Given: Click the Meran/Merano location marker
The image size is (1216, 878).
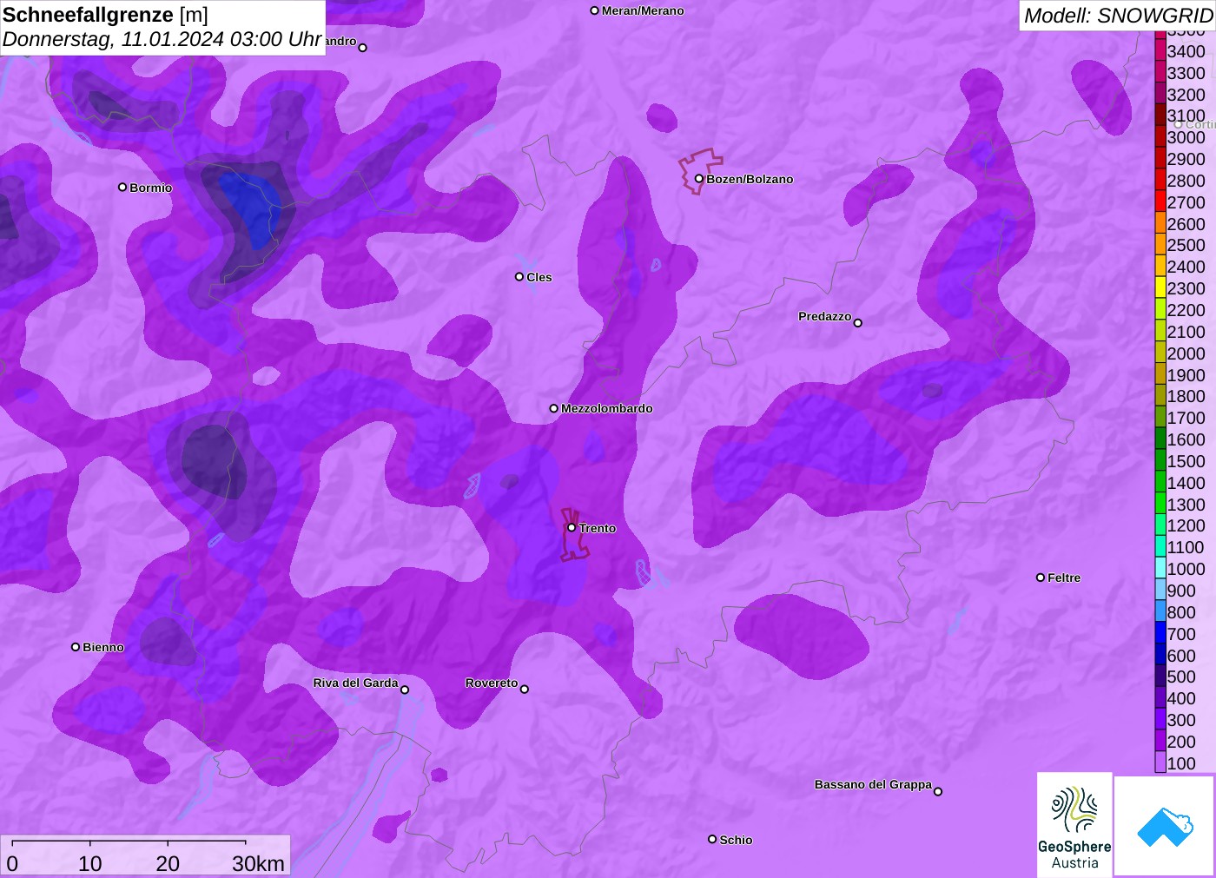Looking at the screenshot, I should pos(595,10).
